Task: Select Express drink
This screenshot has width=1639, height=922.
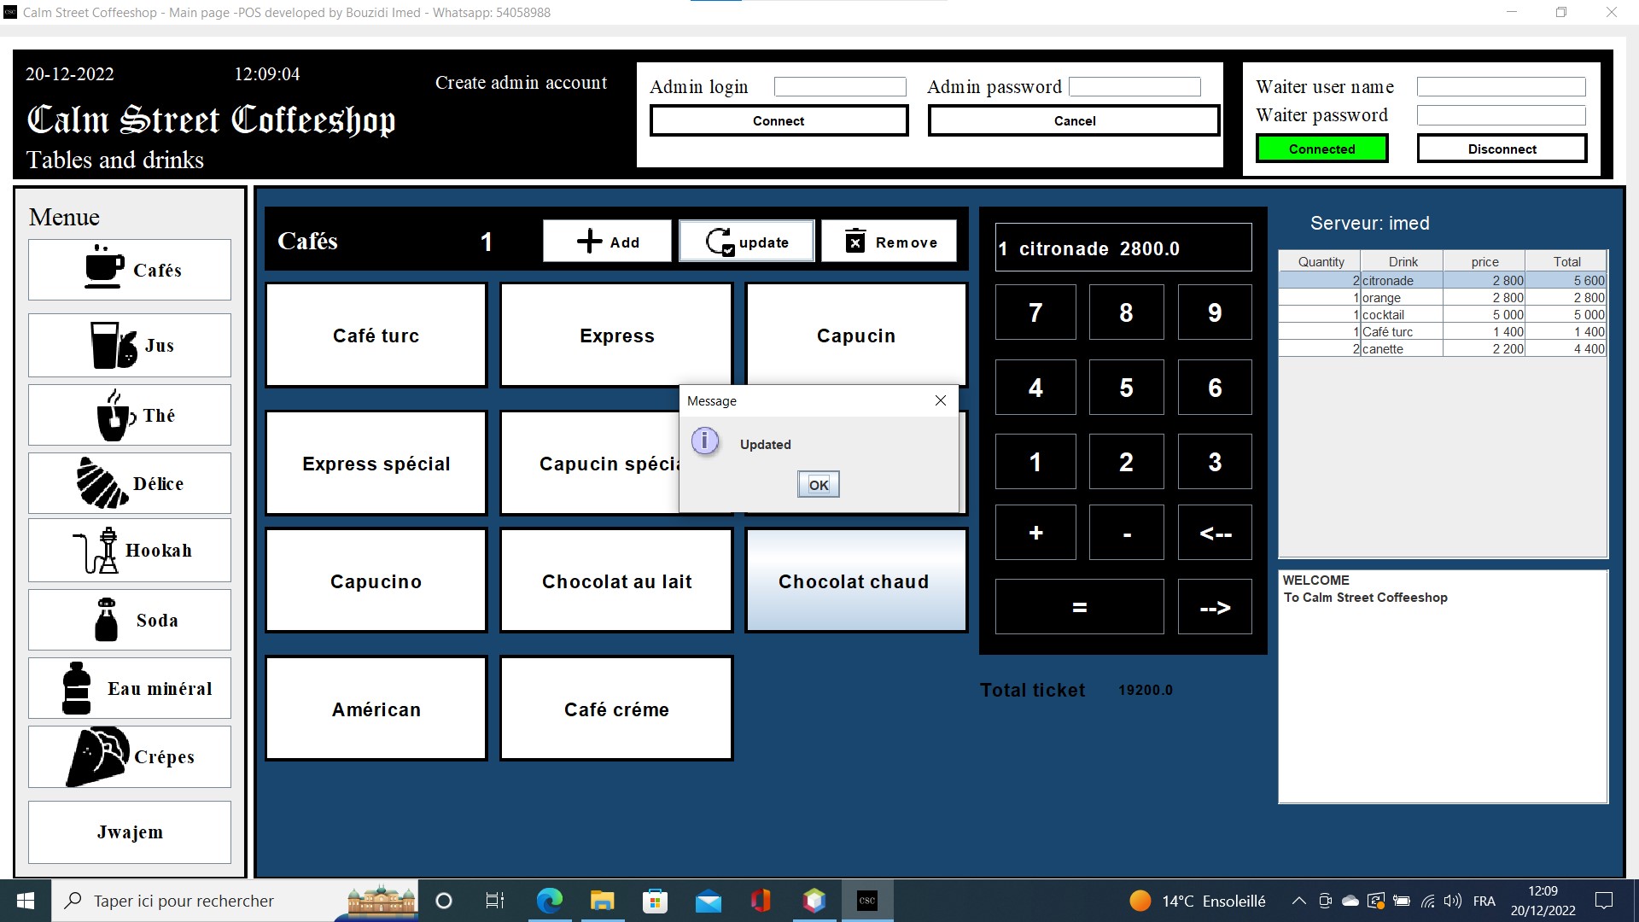Action: coord(616,336)
